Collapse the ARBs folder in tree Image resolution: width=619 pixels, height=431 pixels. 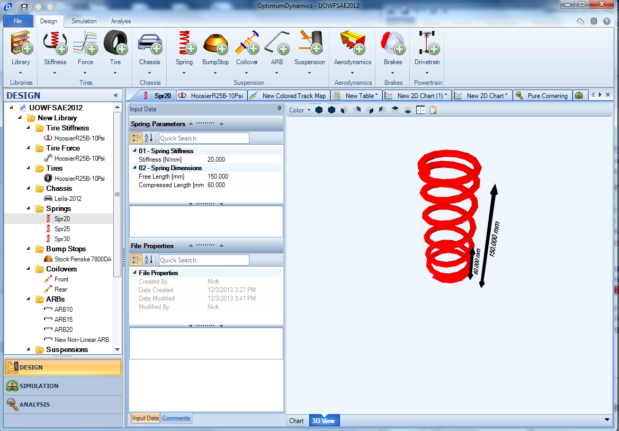click(29, 299)
